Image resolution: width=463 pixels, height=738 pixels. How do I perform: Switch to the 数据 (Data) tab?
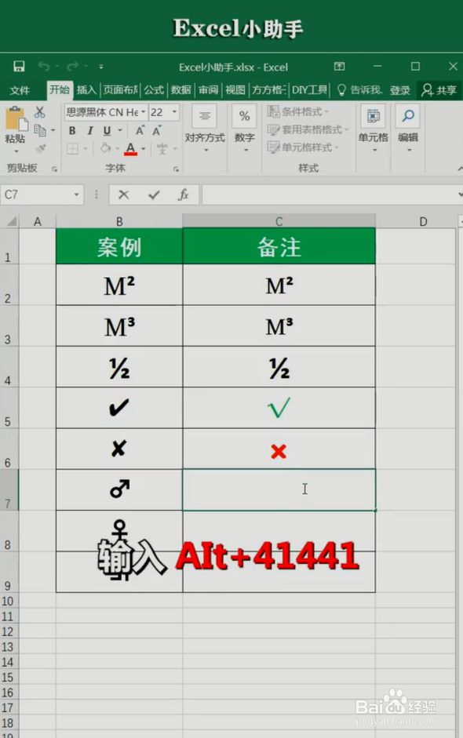coord(180,90)
